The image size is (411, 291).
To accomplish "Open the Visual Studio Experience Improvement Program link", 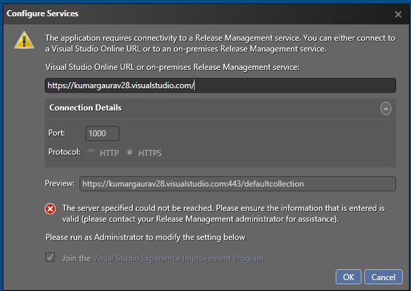I will (178, 258).
